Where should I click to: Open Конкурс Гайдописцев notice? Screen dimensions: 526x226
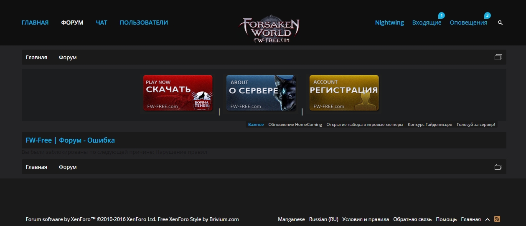430,124
